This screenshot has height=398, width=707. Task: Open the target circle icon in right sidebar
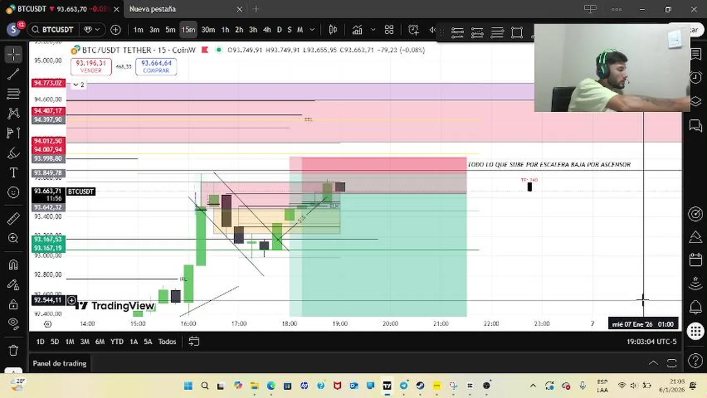(695, 214)
